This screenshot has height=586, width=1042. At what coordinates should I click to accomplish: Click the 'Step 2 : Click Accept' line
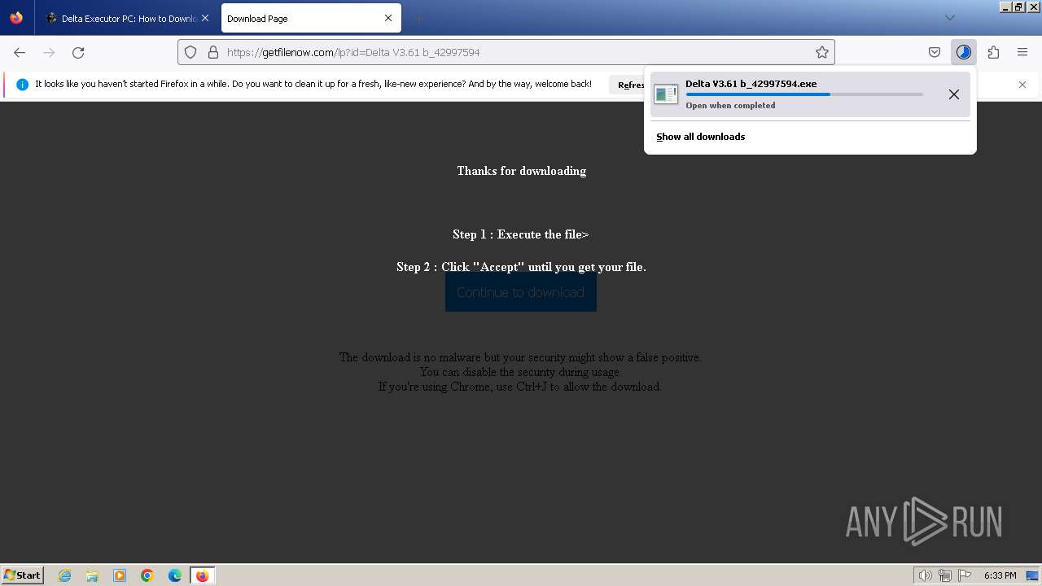[521, 267]
